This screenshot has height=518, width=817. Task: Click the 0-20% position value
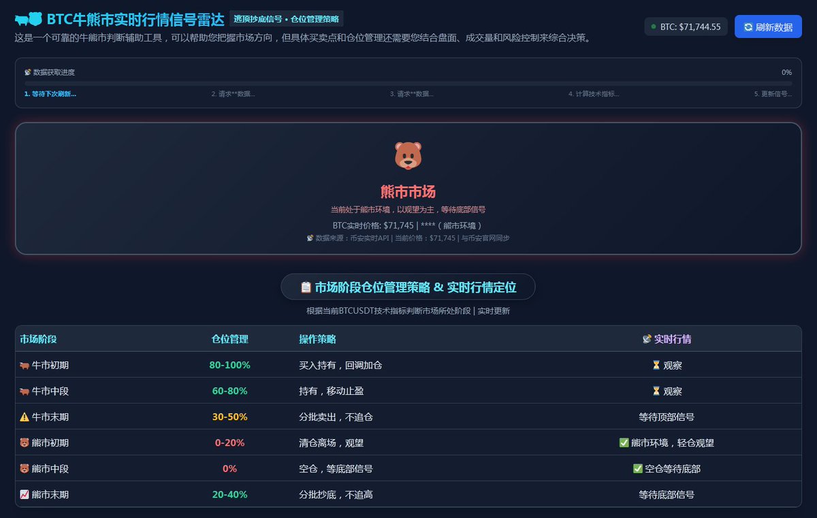pyautogui.click(x=229, y=443)
